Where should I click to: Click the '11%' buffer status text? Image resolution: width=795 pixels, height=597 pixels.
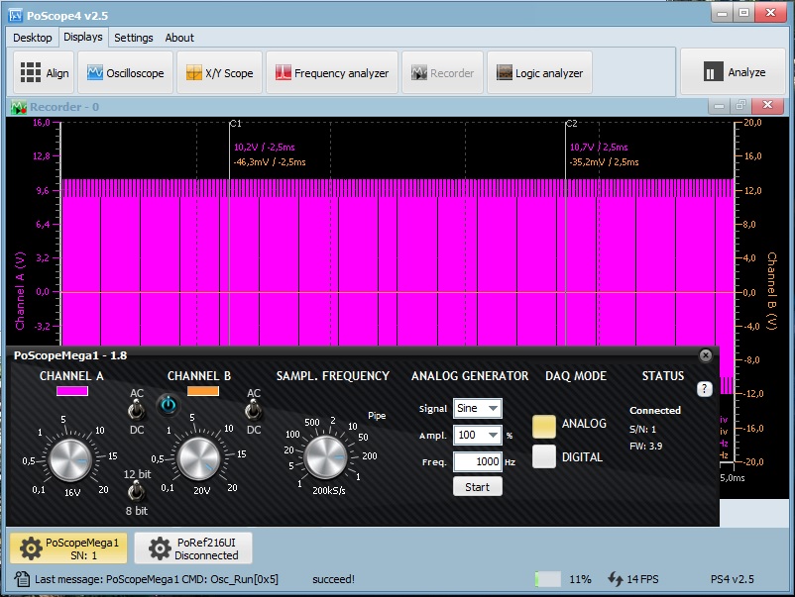click(580, 579)
